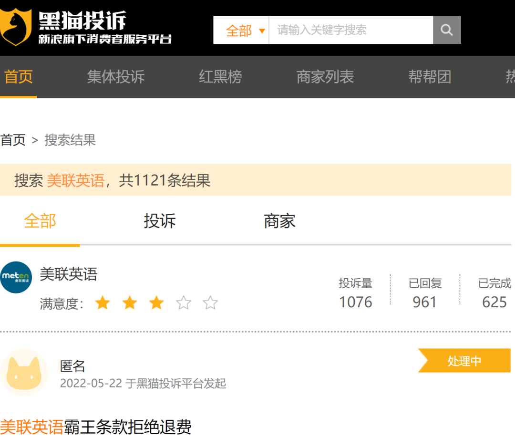515x438 pixels.
Task: Switch to the 投诉 results tab
Action: pos(160,221)
